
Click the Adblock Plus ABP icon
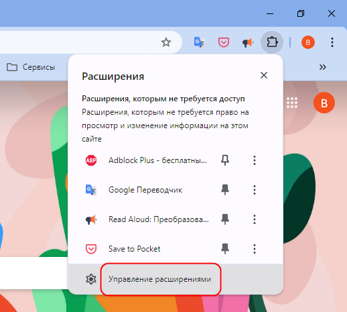[x=91, y=160]
